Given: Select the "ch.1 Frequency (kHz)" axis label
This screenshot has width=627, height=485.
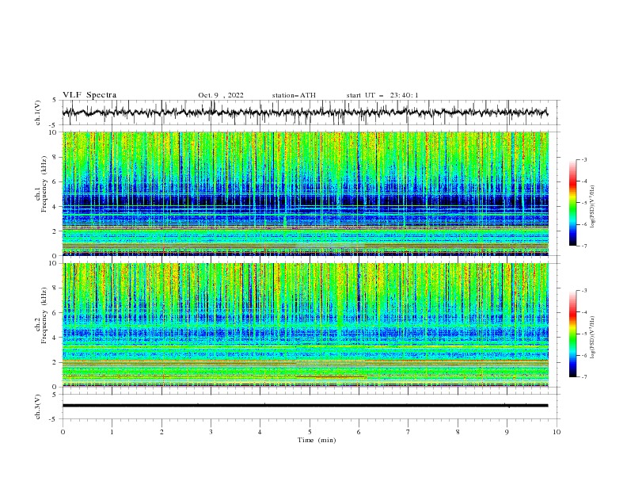Looking at the screenshot, I should 41,184.
